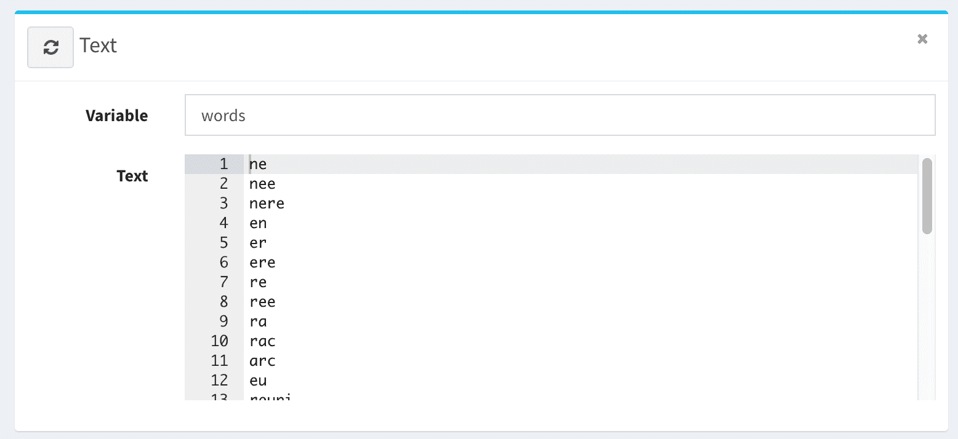This screenshot has height=439, width=958.
Task: Click the word "nee" on line 2
Action: (262, 184)
